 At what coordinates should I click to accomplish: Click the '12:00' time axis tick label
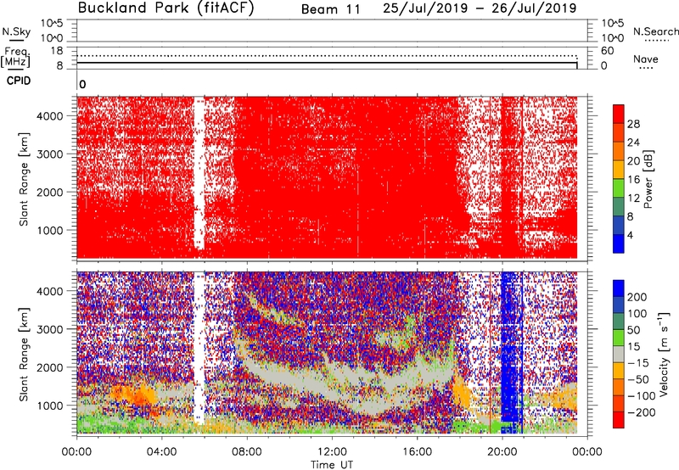coord(332,452)
